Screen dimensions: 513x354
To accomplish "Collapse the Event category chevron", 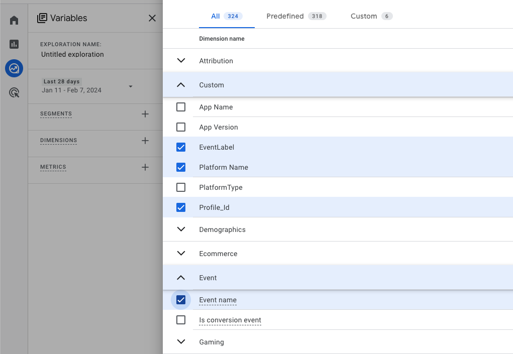I will (x=181, y=278).
